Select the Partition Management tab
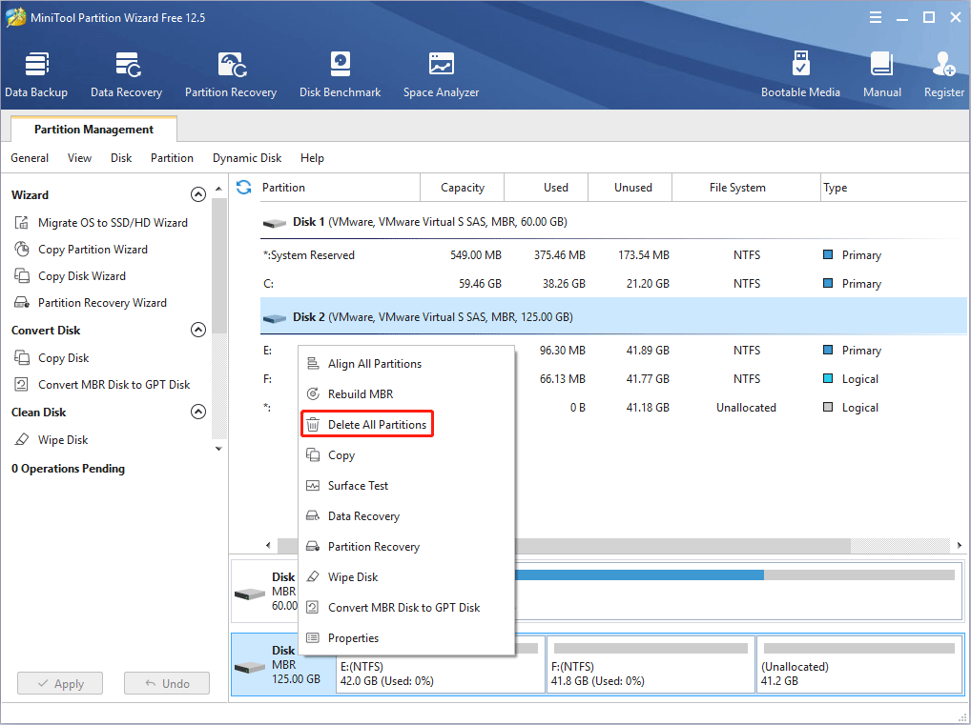 [93, 130]
